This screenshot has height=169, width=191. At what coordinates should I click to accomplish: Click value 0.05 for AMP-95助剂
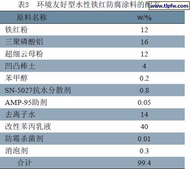pyautogui.click(x=144, y=103)
